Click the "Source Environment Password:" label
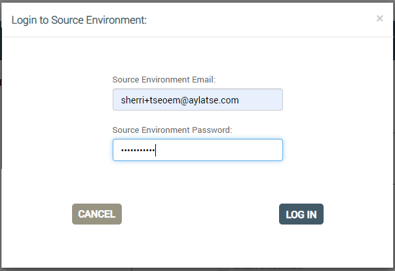This screenshot has height=271, width=395. 172,130
